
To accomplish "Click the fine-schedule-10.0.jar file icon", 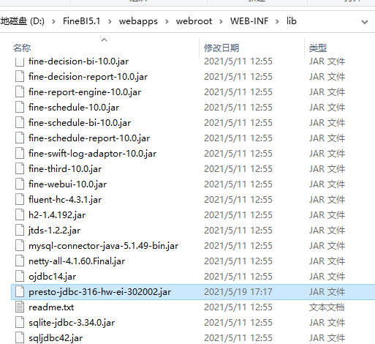I will click(20, 108).
